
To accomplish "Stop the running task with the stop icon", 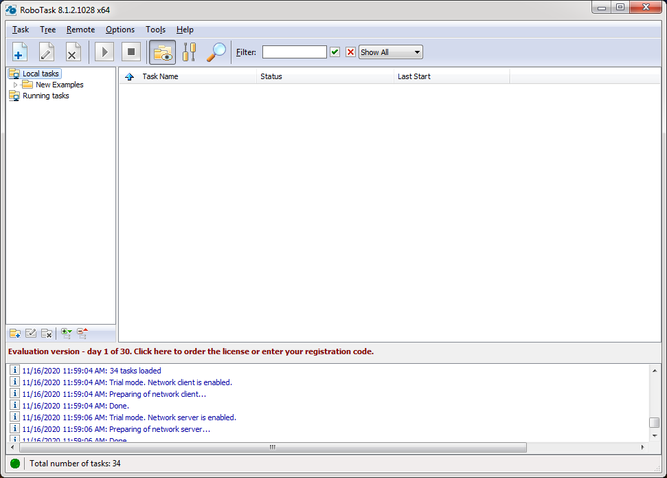I will click(x=131, y=52).
